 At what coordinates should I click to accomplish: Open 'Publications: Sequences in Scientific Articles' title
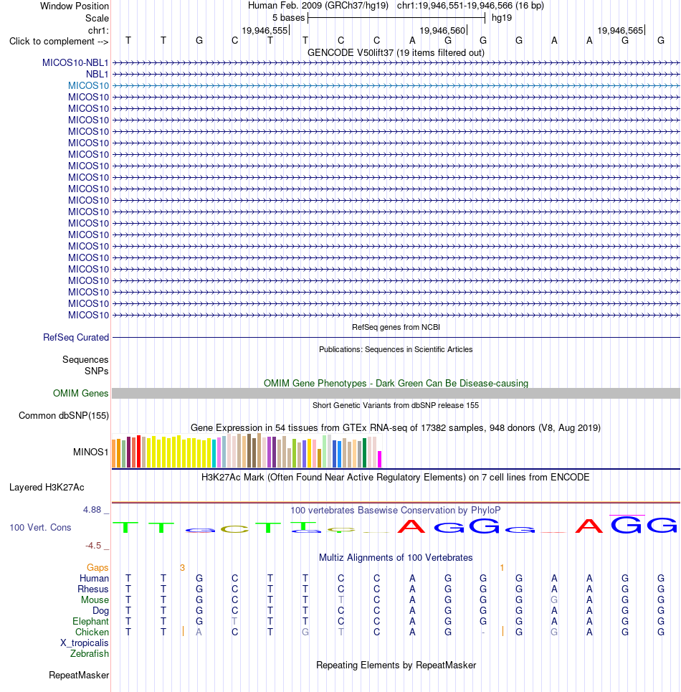(x=396, y=349)
